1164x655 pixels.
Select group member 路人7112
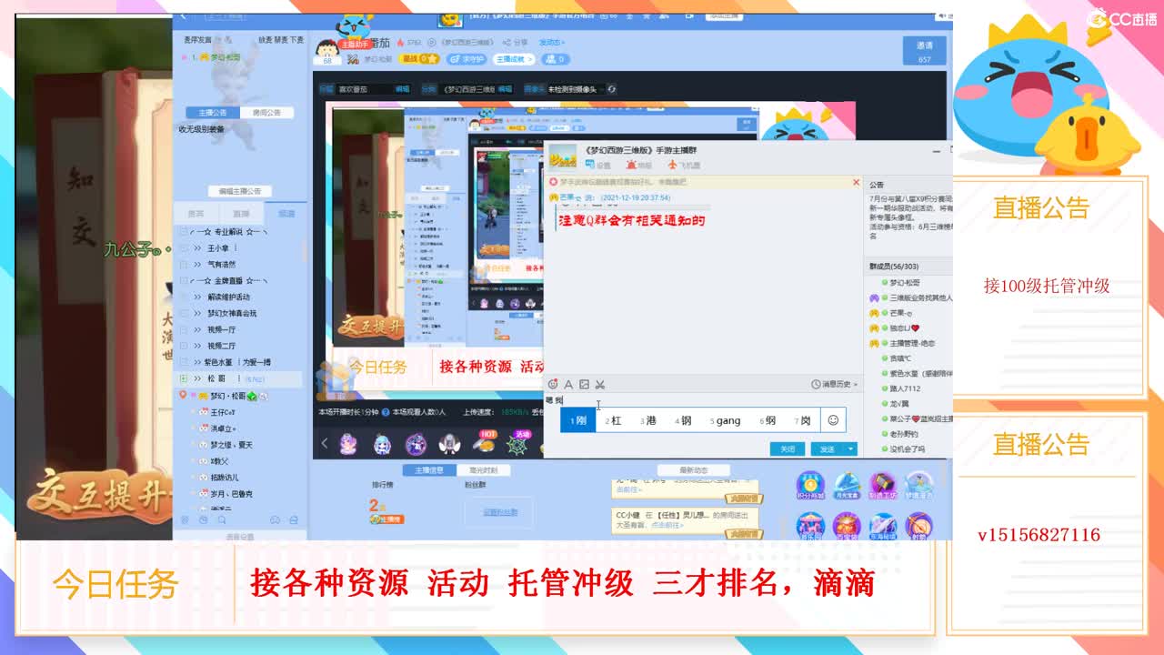coord(904,388)
